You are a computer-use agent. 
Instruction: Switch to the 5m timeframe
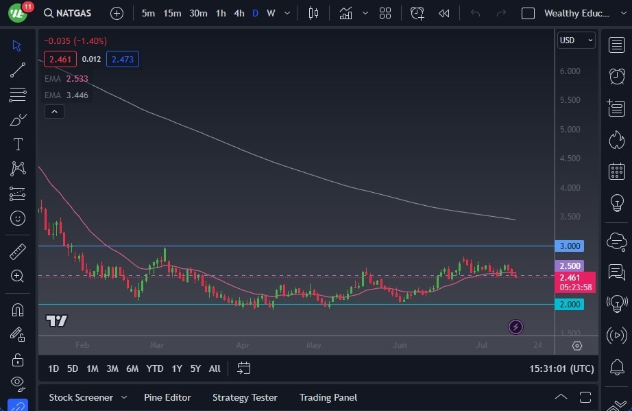[148, 13]
